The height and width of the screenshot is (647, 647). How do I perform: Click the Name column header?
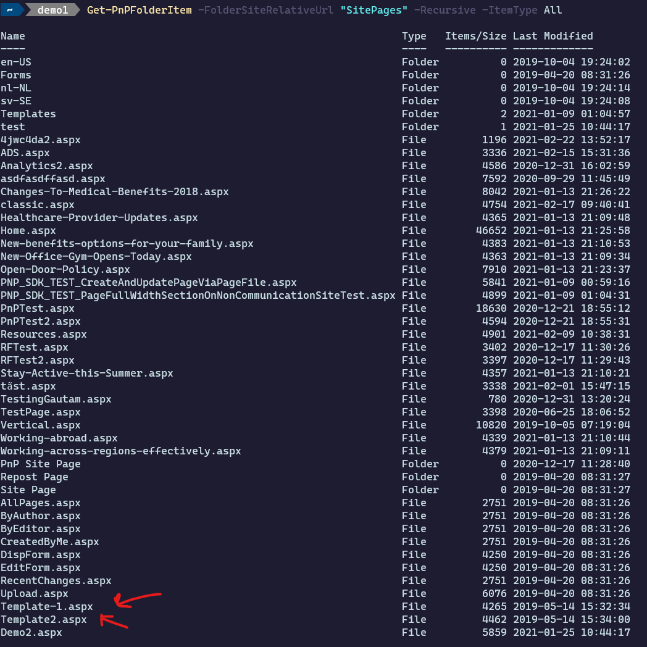click(x=13, y=36)
